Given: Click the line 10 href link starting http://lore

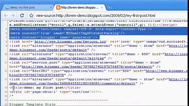Looking at the screenshot, I should (176, 54).
